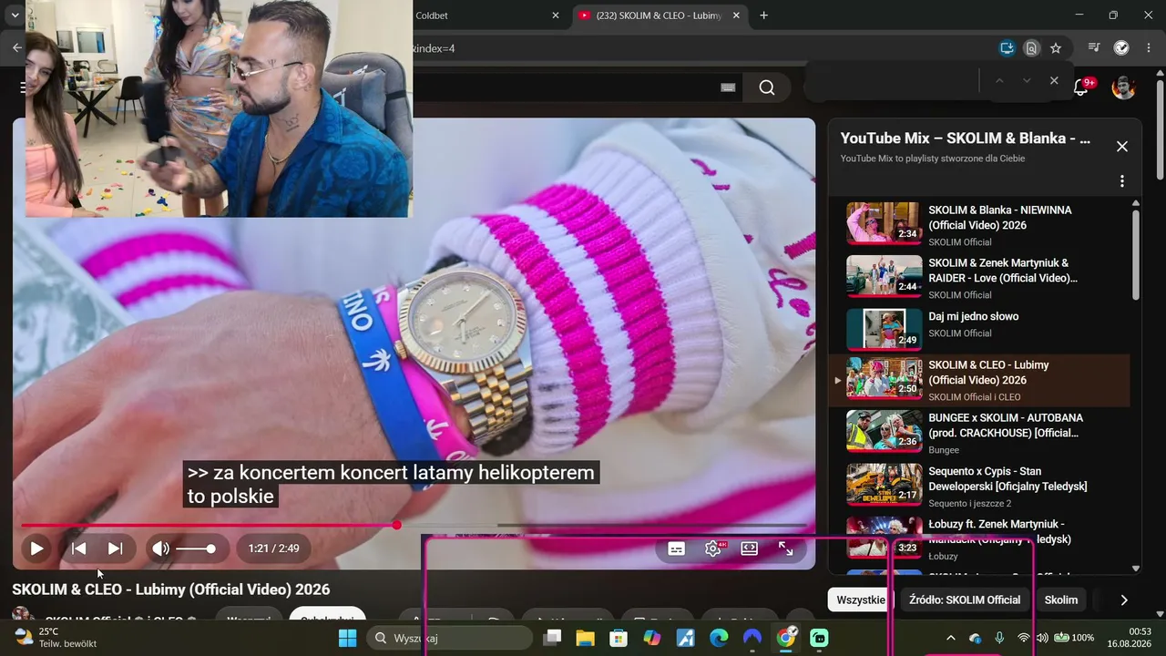Play the SKOLIM & CLEO video
The image size is (1166, 656).
coord(36,548)
